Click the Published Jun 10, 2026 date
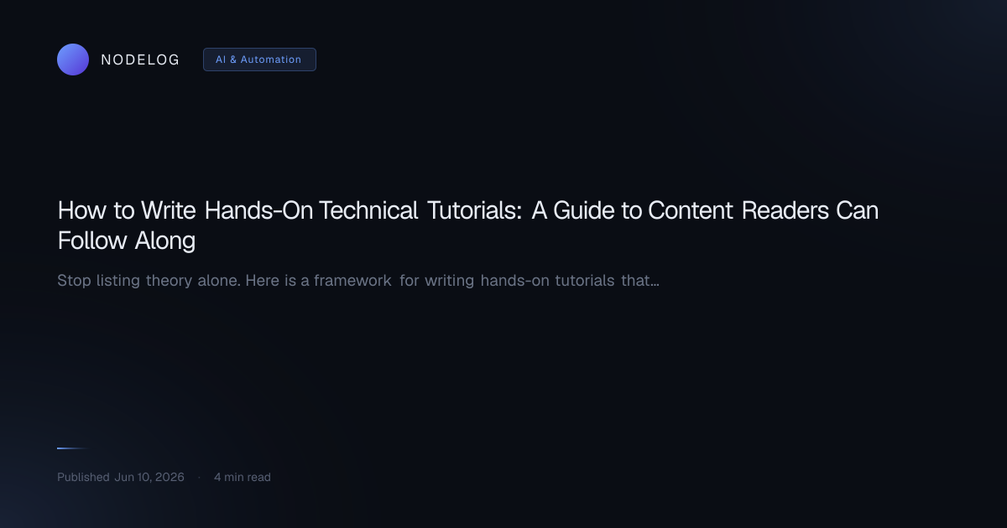1007x528 pixels. pos(121,477)
